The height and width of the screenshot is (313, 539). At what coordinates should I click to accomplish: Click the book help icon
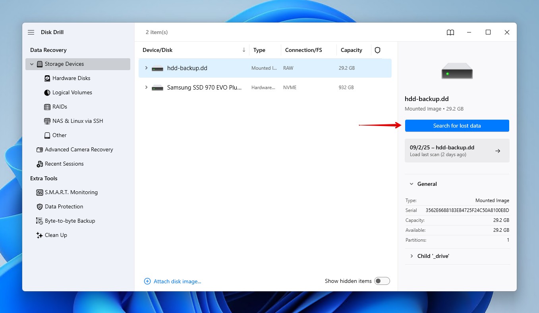click(450, 32)
